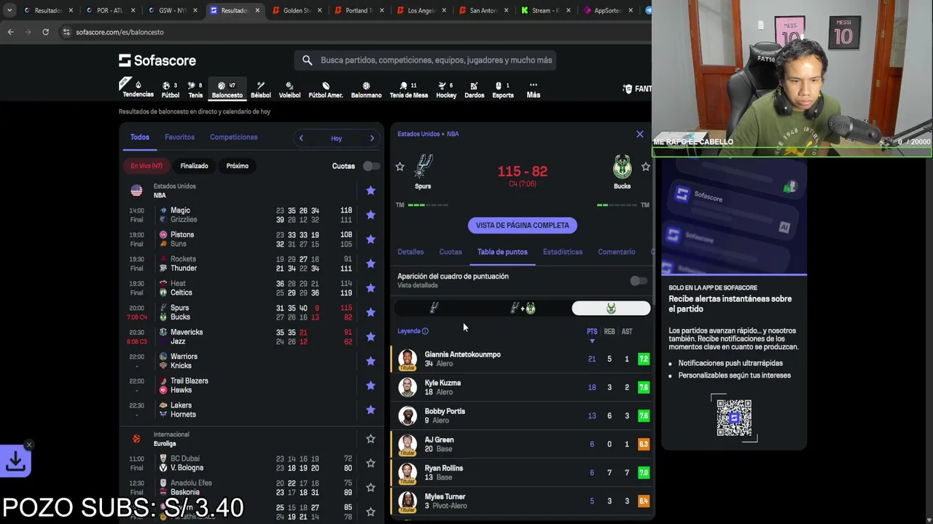Toggle favorite star for Warriors vs Knicks
Screen dimensions: 933x524
coord(370,361)
